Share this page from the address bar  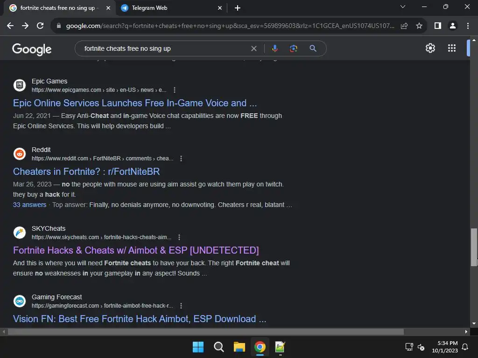(404, 26)
